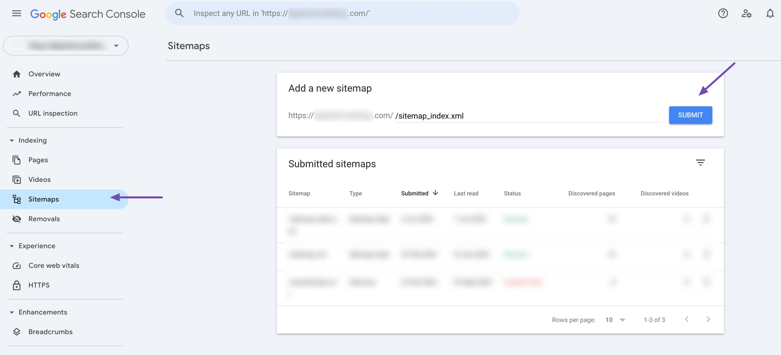The width and height of the screenshot is (781, 355).
Task: Click the search magnifier in the inspect bar
Action: pos(179,13)
